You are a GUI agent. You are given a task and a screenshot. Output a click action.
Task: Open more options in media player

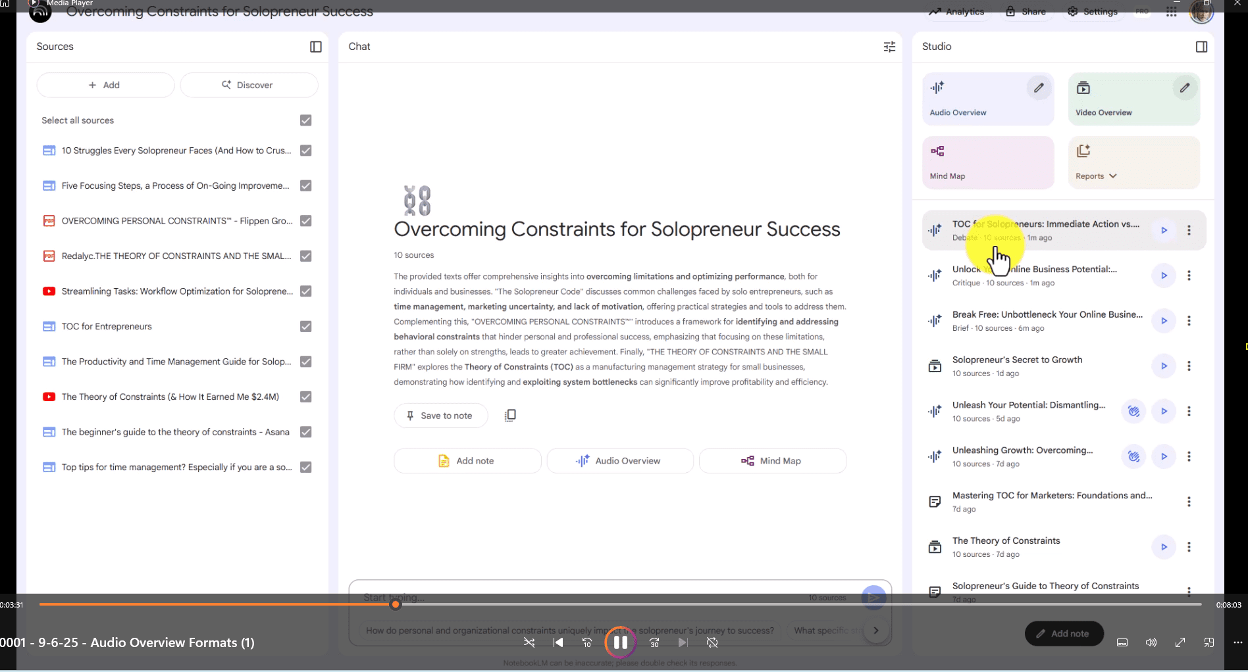1237,642
